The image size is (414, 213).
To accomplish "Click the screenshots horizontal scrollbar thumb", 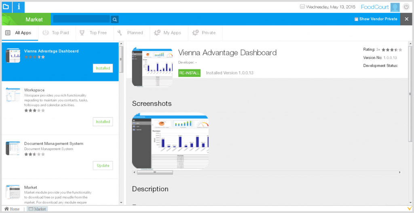I will pyautogui.click(x=155, y=172).
